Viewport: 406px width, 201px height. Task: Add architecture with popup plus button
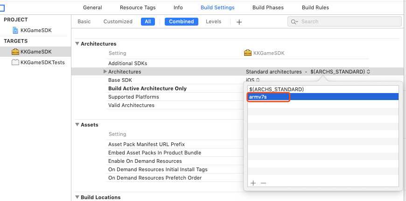(x=253, y=183)
